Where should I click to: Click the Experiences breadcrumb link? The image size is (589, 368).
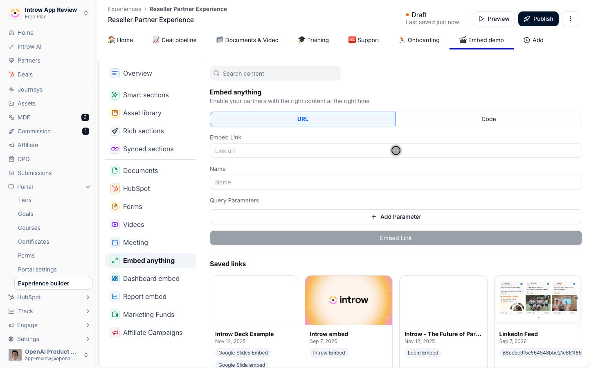pyautogui.click(x=124, y=9)
